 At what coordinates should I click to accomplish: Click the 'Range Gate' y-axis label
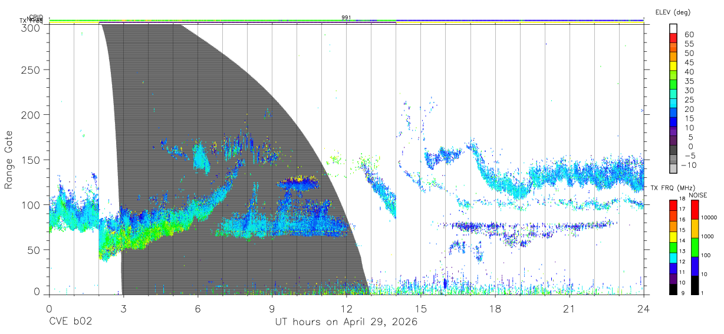(9, 160)
